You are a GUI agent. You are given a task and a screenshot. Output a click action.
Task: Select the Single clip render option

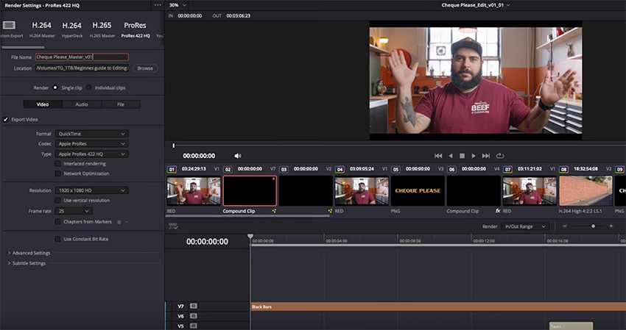point(54,87)
